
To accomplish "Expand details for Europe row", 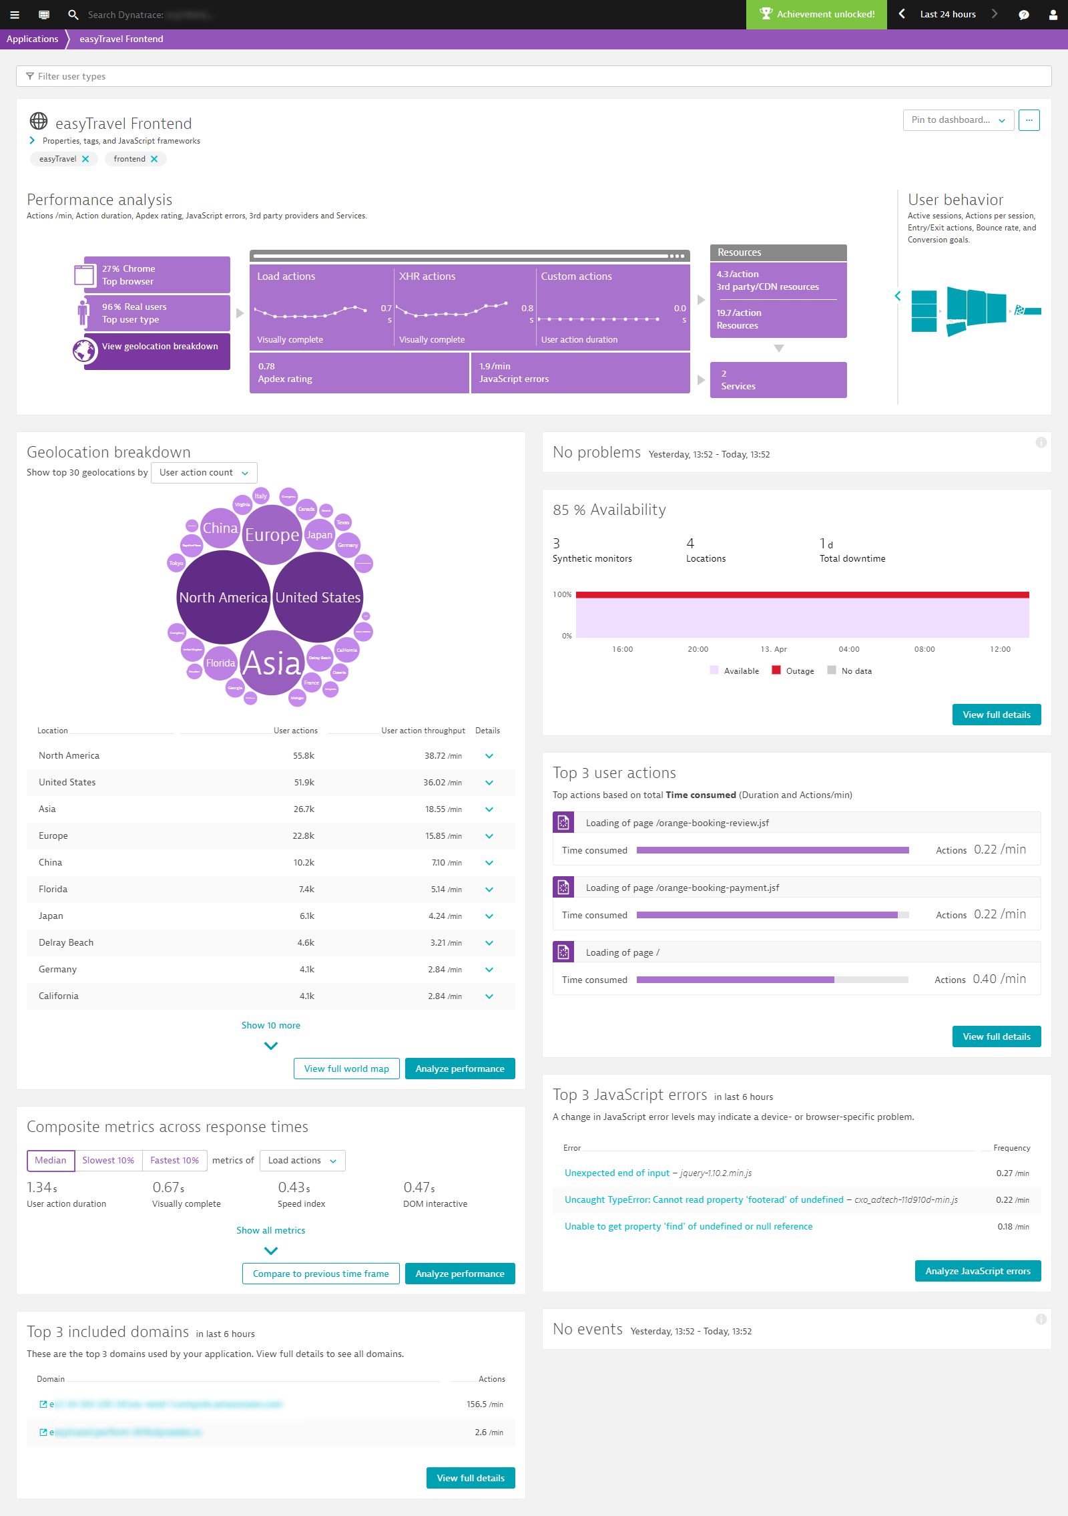I will tap(489, 836).
